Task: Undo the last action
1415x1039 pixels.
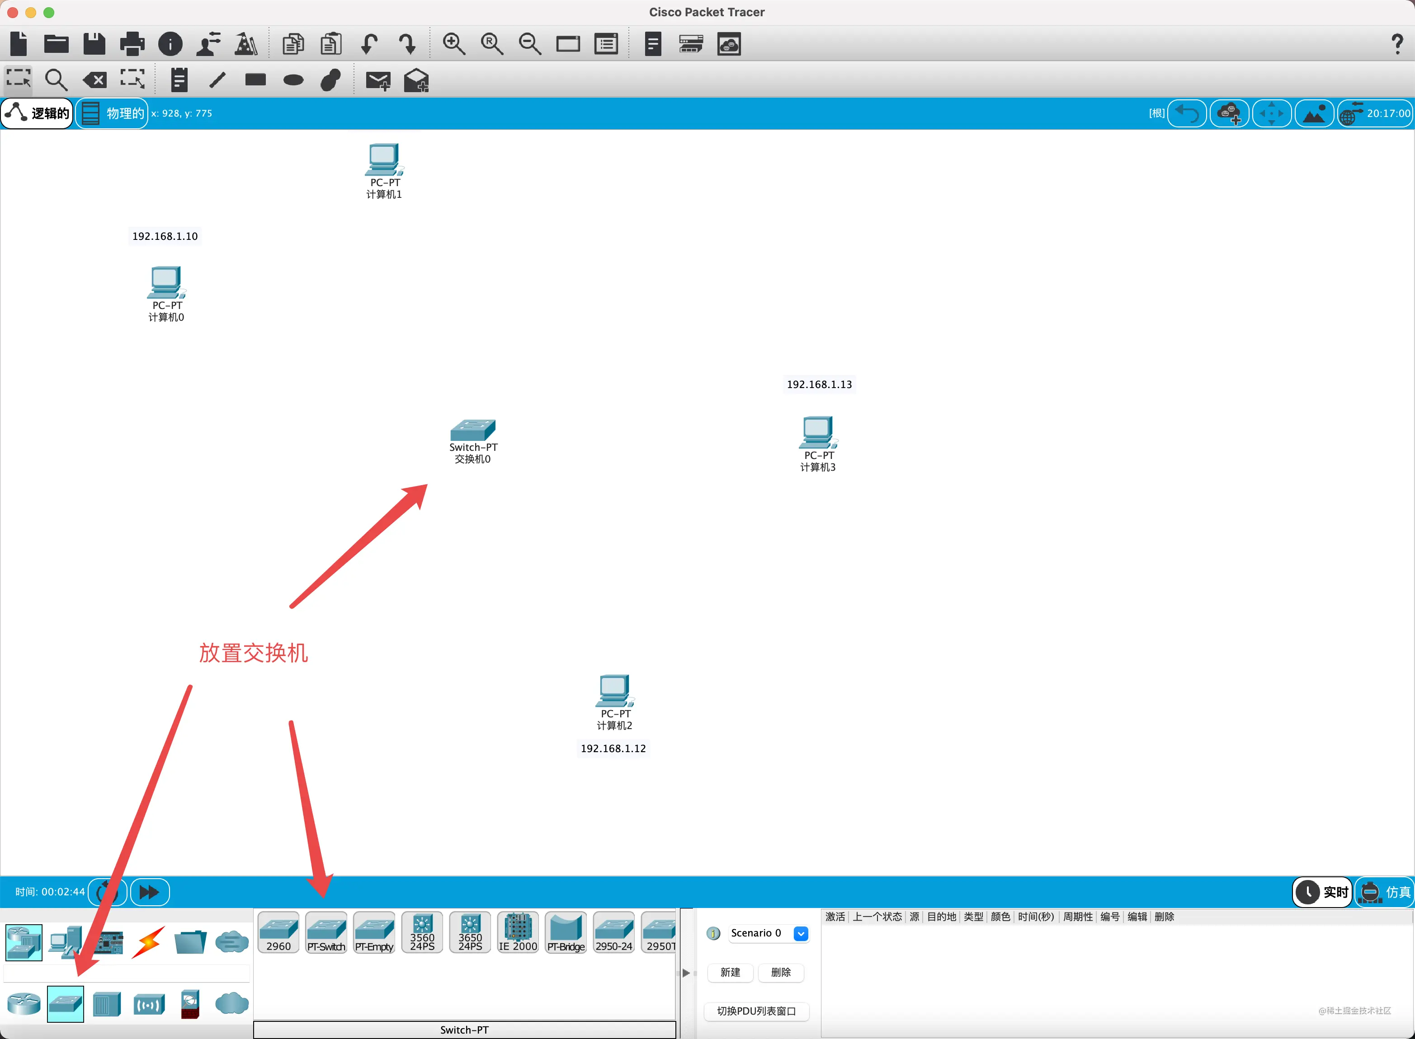Action: 369,44
